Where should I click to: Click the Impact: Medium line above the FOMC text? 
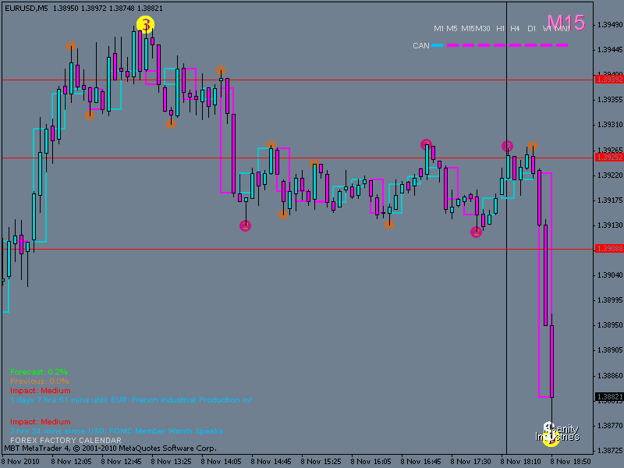[x=41, y=421]
